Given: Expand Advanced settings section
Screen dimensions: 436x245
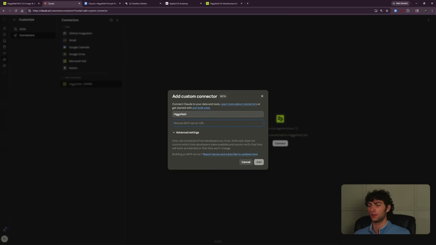Looking at the screenshot, I should pyautogui.click(x=186, y=132).
